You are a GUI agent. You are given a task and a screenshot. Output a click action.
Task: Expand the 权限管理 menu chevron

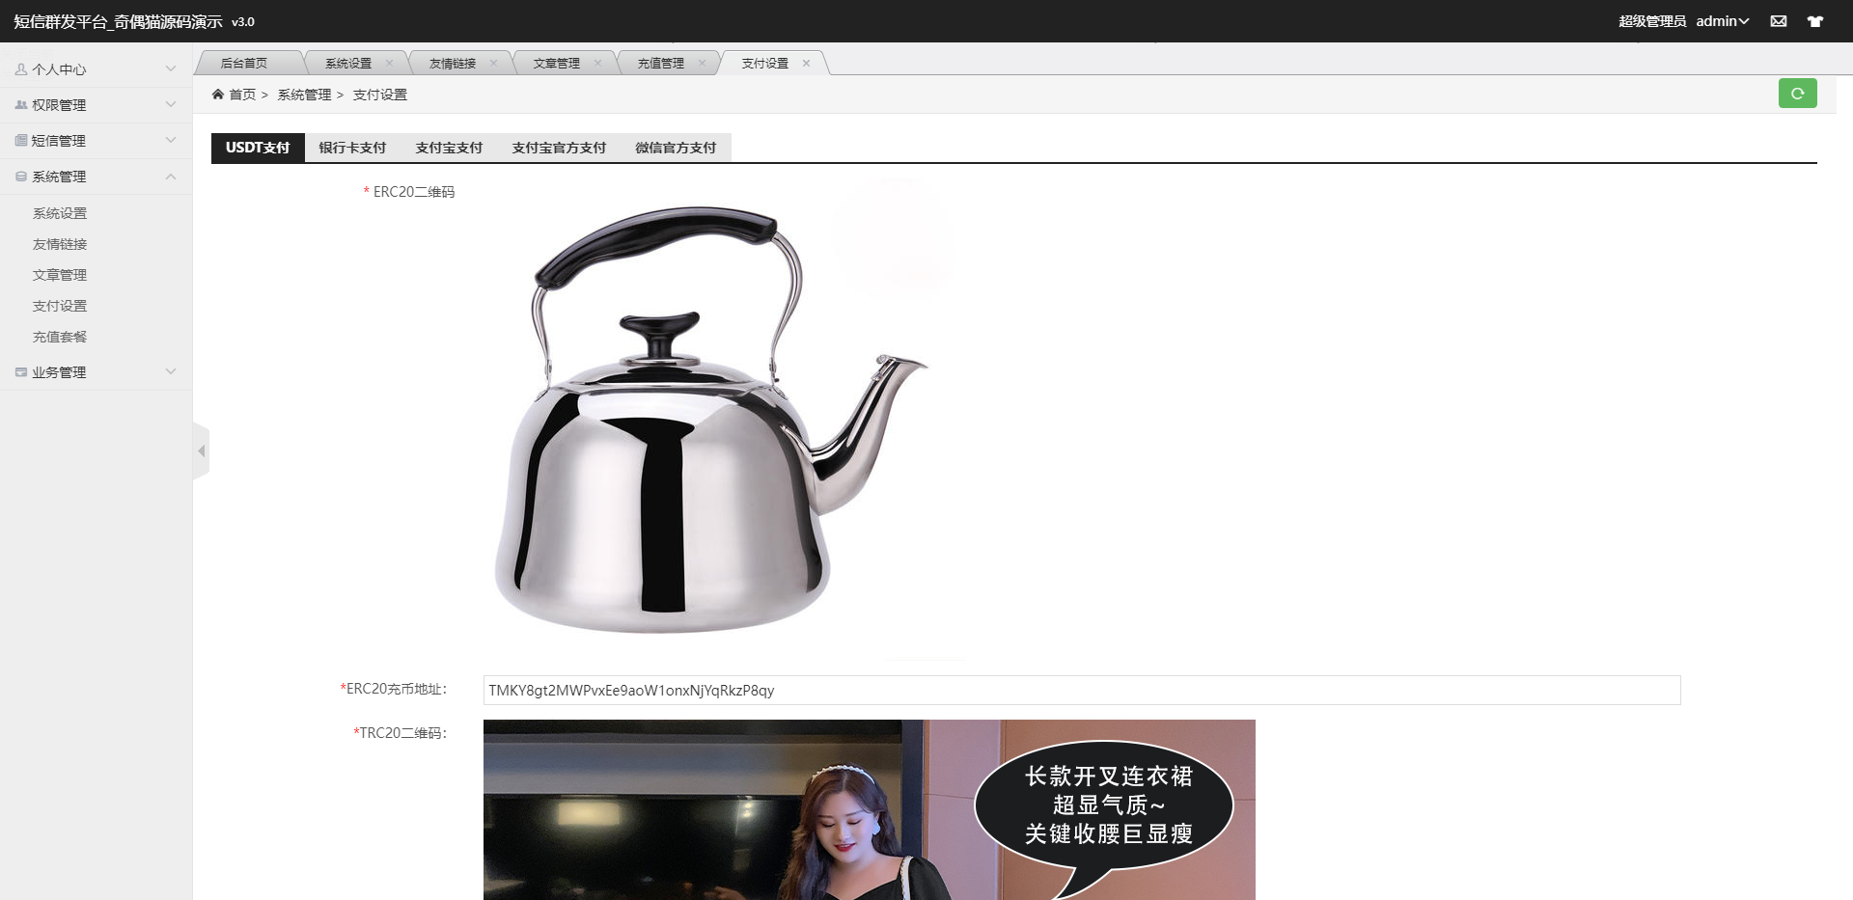click(171, 105)
